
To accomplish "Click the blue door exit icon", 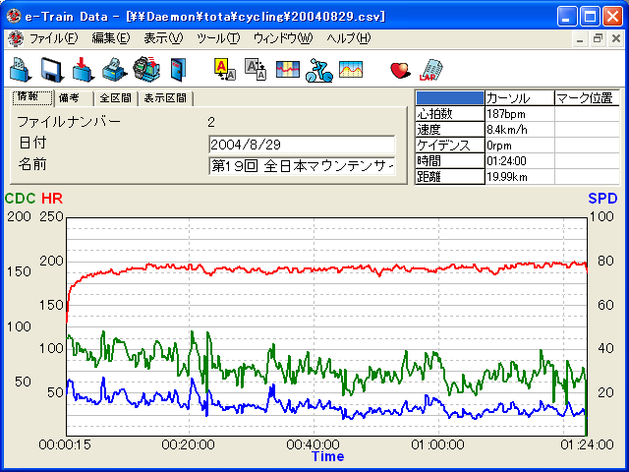I will 177,69.
